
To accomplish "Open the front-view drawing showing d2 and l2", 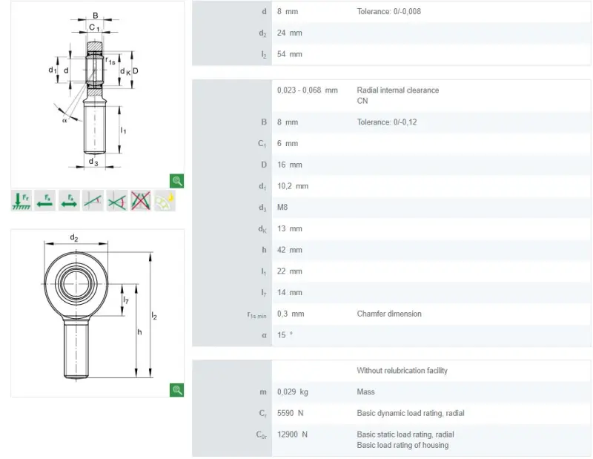I will pyautogui.click(x=98, y=313).
